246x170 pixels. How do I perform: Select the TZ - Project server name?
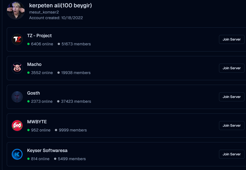tap(39, 35)
